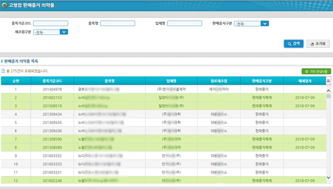Select the 업체명 text box
The width and height of the screenshot is (333, 189).
184,24
